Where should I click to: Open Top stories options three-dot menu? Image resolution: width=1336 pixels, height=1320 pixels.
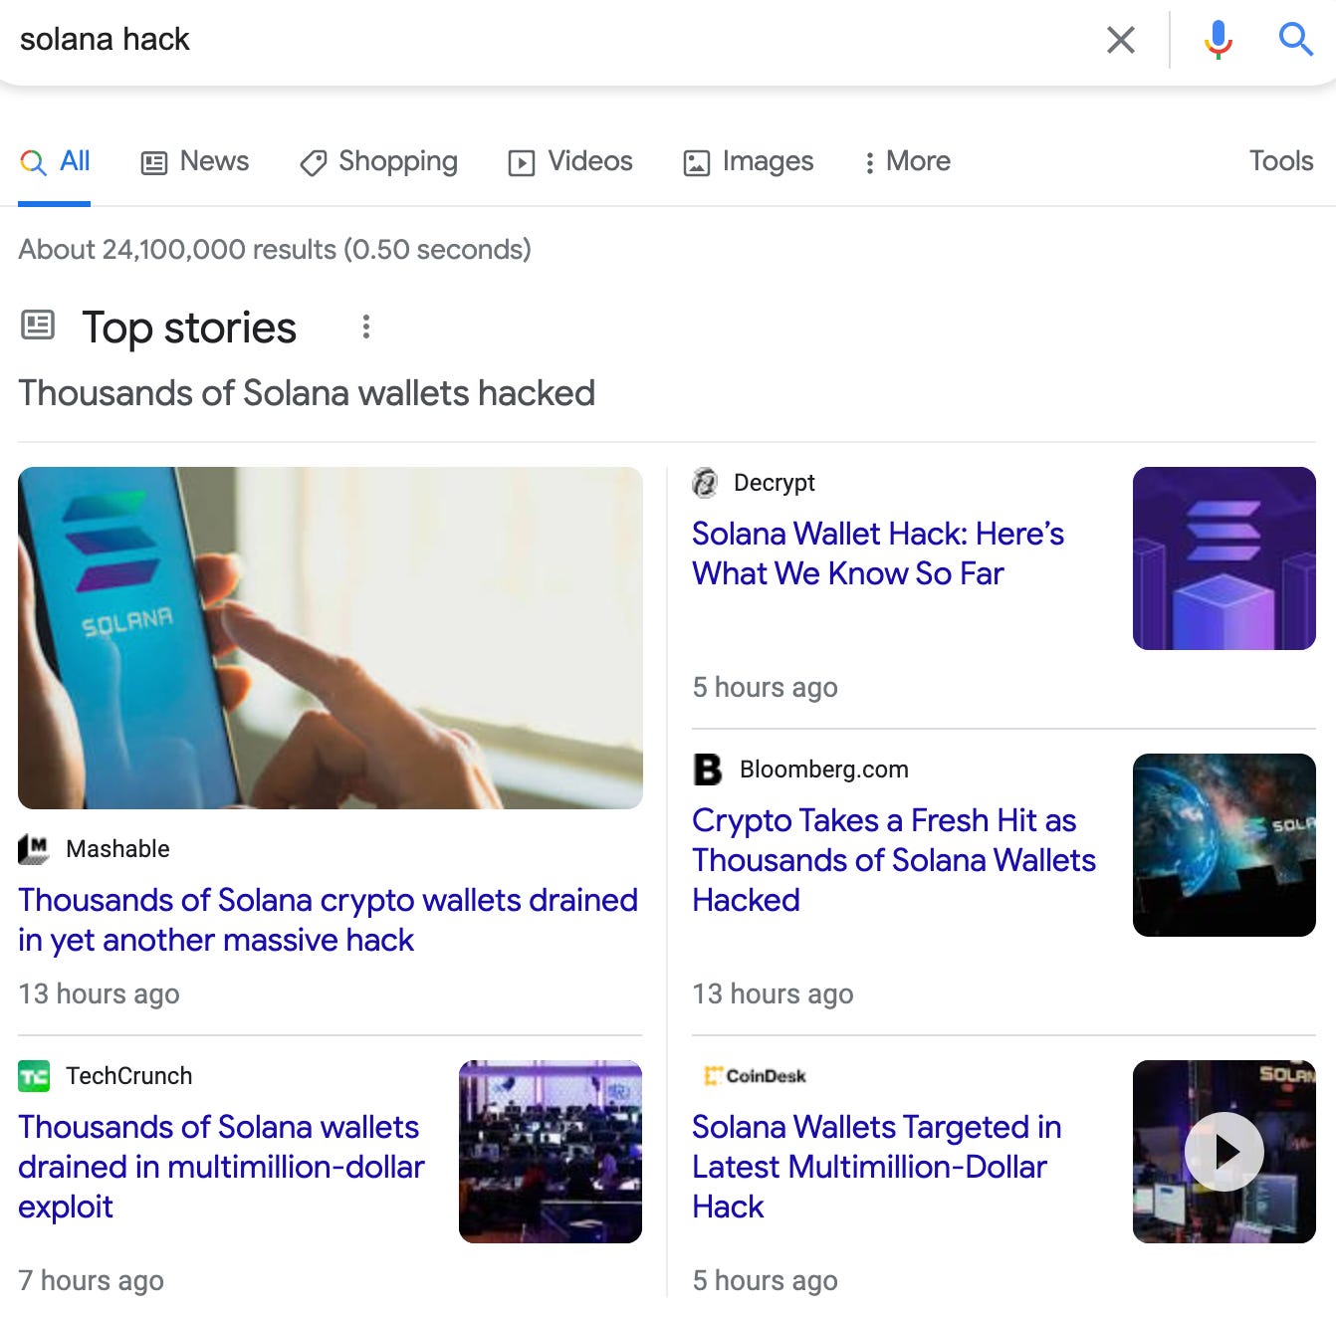366,327
